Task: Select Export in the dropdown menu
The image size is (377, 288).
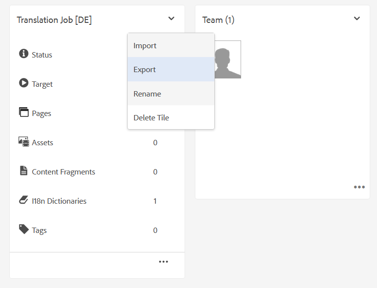Action: coord(145,70)
